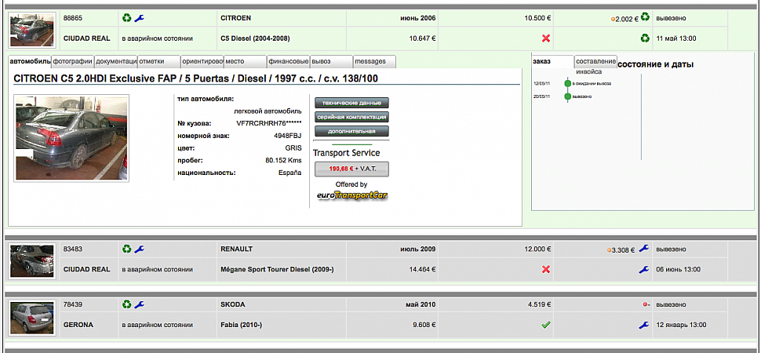
Task: Select the отметки tab
Action: [x=159, y=62]
